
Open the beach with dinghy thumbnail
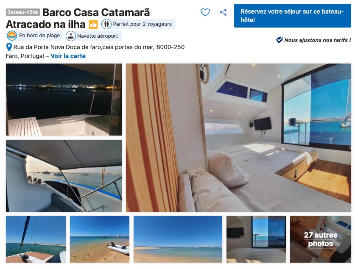100,239
